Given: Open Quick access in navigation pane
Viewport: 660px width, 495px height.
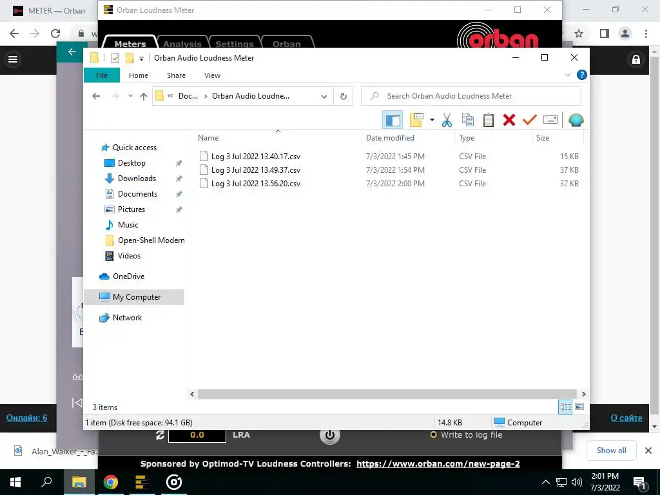Looking at the screenshot, I should [x=134, y=148].
